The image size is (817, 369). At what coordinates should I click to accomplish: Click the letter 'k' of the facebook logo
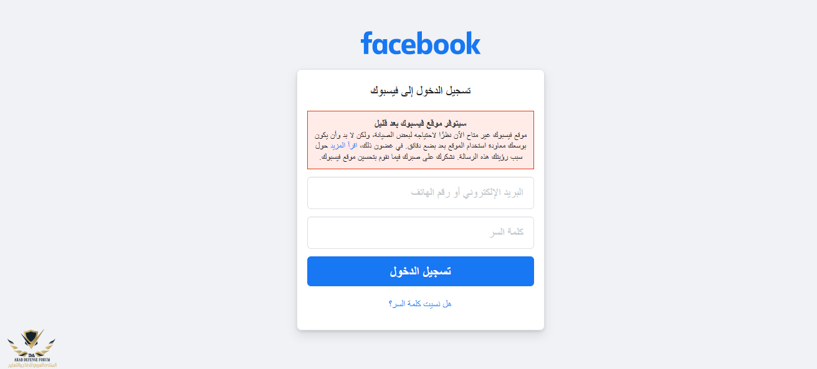click(x=473, y=43)
